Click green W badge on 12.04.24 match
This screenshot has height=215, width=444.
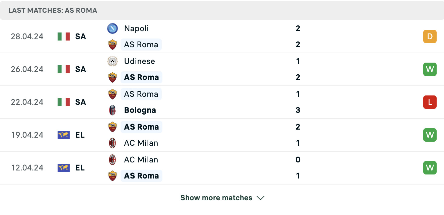click(x=430, y=168)
